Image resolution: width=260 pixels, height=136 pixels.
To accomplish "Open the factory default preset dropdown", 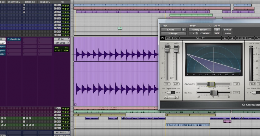I will pos(200,30).
